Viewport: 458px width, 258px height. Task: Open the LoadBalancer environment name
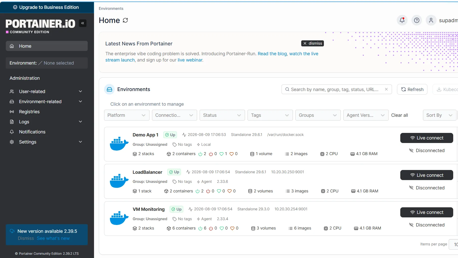[147, 172]
